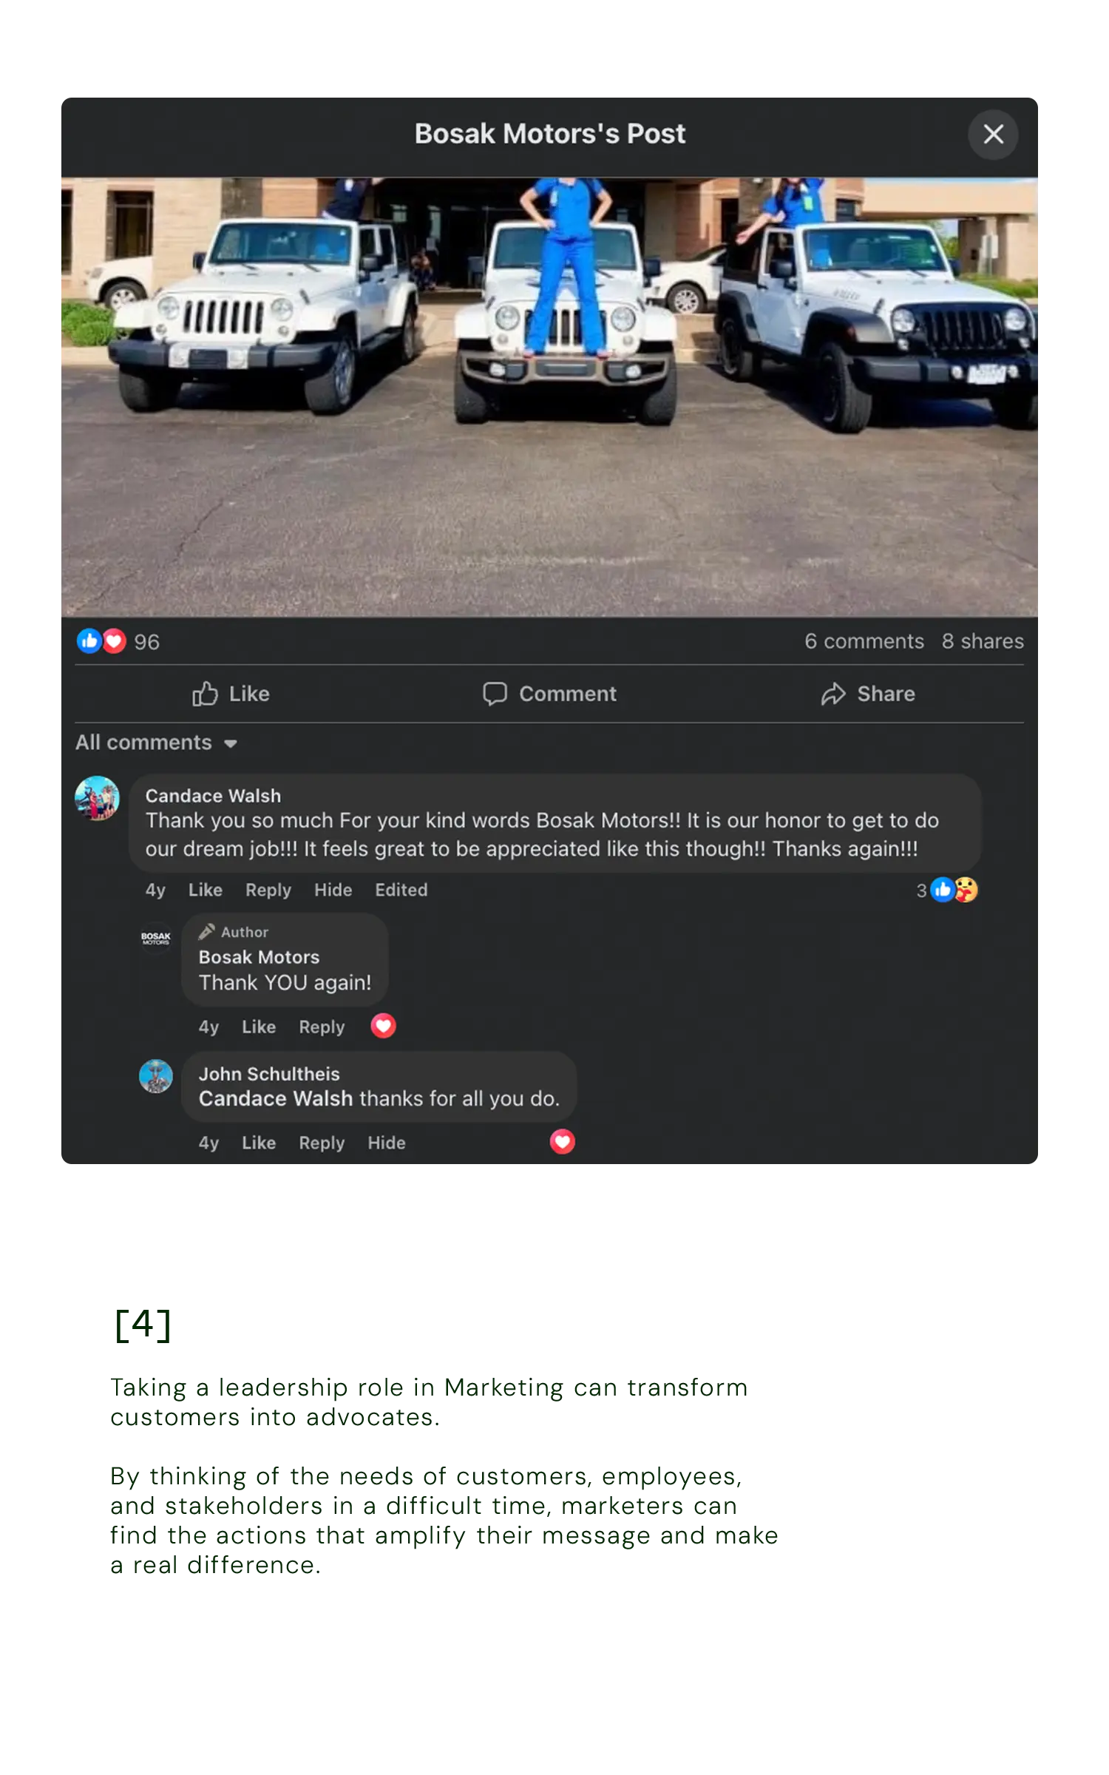Click heart reaction on Bosak Motors reply

383,1026
